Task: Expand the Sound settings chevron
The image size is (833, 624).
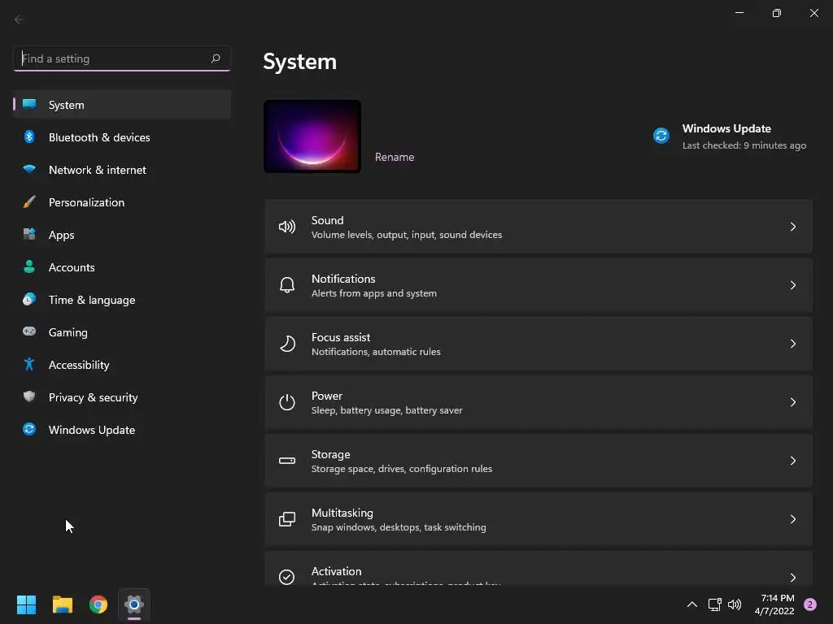Action: [792, 227]
